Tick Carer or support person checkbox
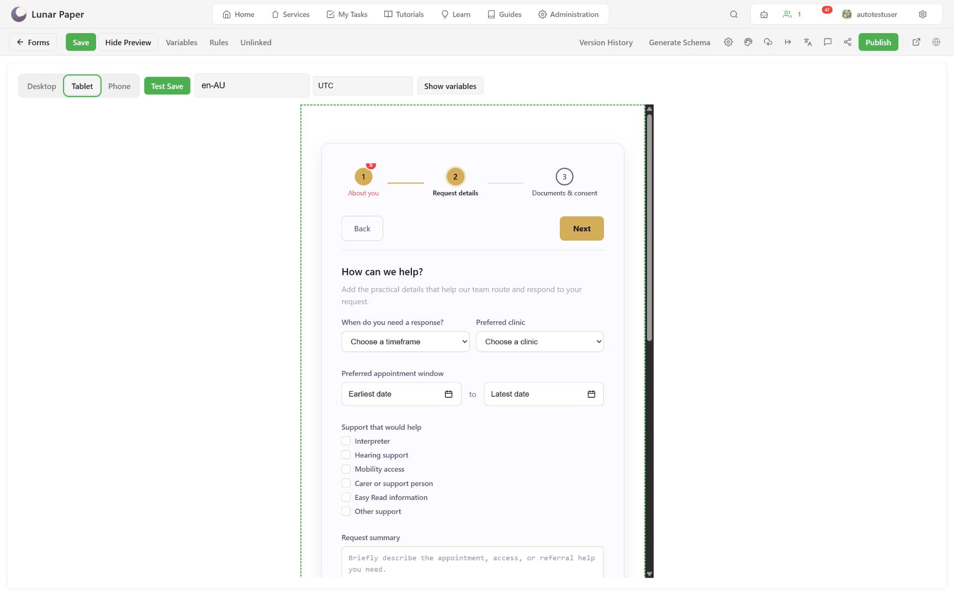The image size is (954, 596). tap(346, 483)
